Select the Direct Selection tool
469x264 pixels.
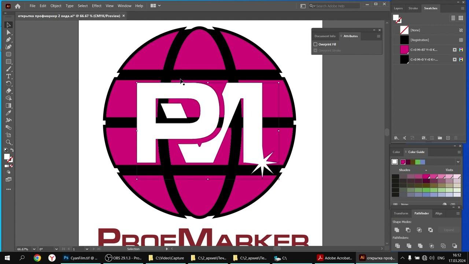(8, 32)
